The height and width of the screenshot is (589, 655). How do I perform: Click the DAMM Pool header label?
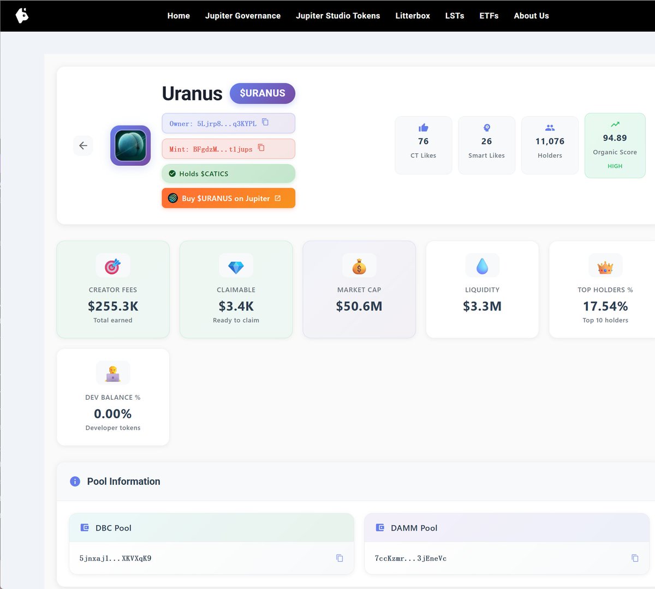[414, 528]
